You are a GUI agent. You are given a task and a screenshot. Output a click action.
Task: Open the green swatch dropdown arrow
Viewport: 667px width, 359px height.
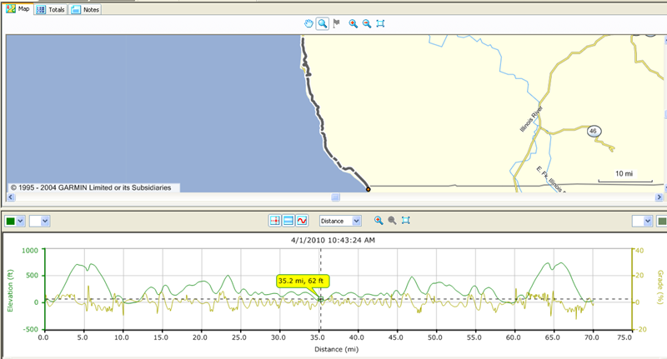tap(20, 221)
